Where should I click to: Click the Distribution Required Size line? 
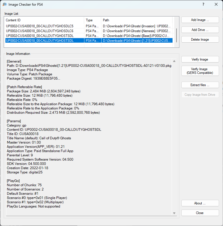[x=53, y=113]
